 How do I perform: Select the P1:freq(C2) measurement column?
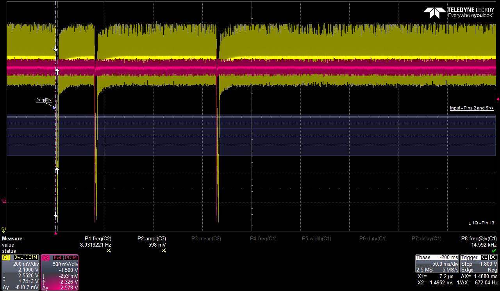(98, 238)
